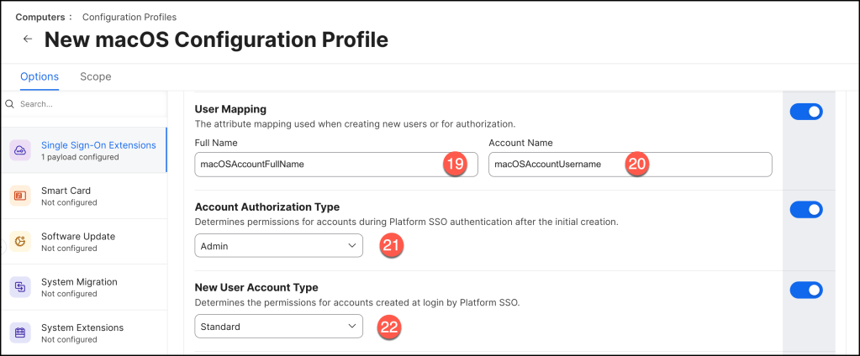Image resolution: width=860 pixels, height=356 pixels.
Task: Focus the payload Search field
Action: click(x=84, y=104)
